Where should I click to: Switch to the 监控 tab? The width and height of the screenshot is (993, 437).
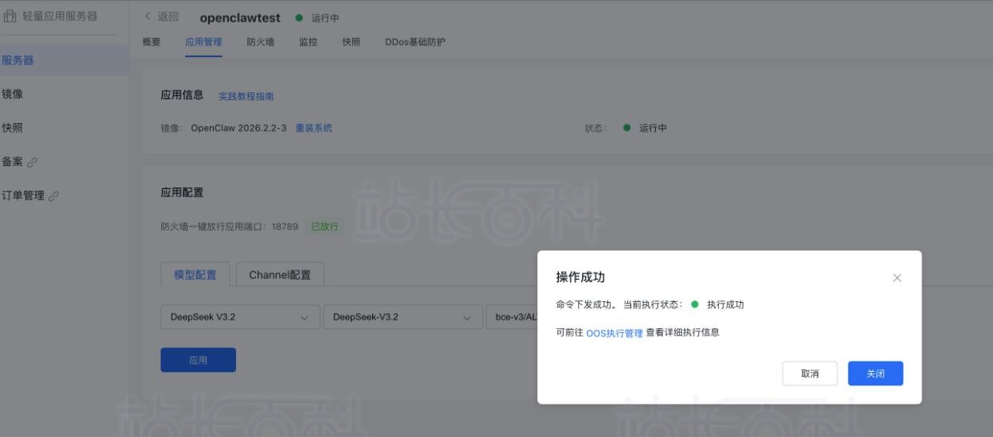click(x=308, y=42)
